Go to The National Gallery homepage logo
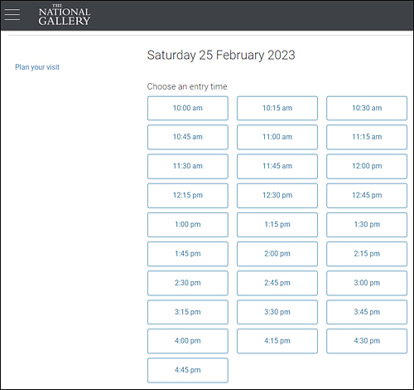The image size is (414, 390). click(65, 15)
